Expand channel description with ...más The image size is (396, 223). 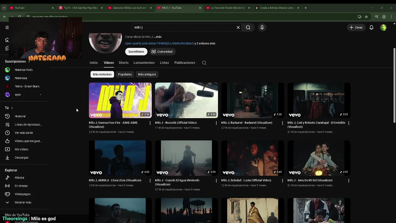(x=157, y=37)
